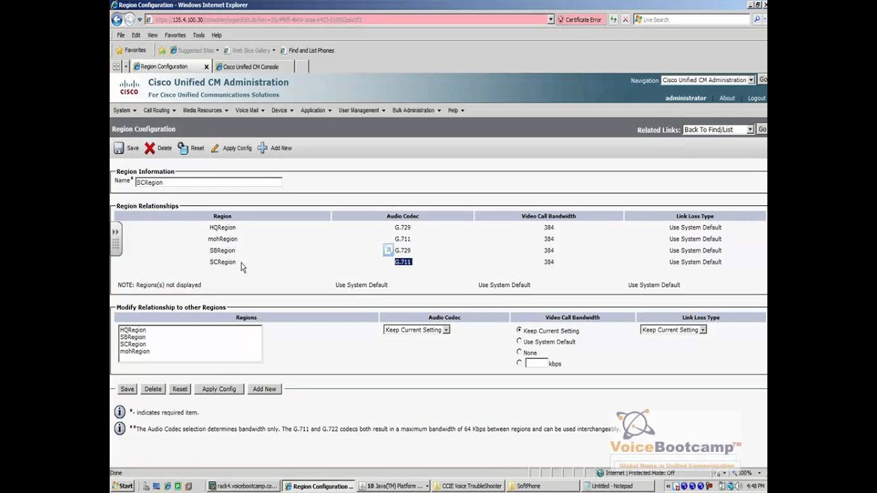Open the Quick Tabs list arrow
Image resolution: width=877 pixels, height=493 pixels.
tap(126, 66)
